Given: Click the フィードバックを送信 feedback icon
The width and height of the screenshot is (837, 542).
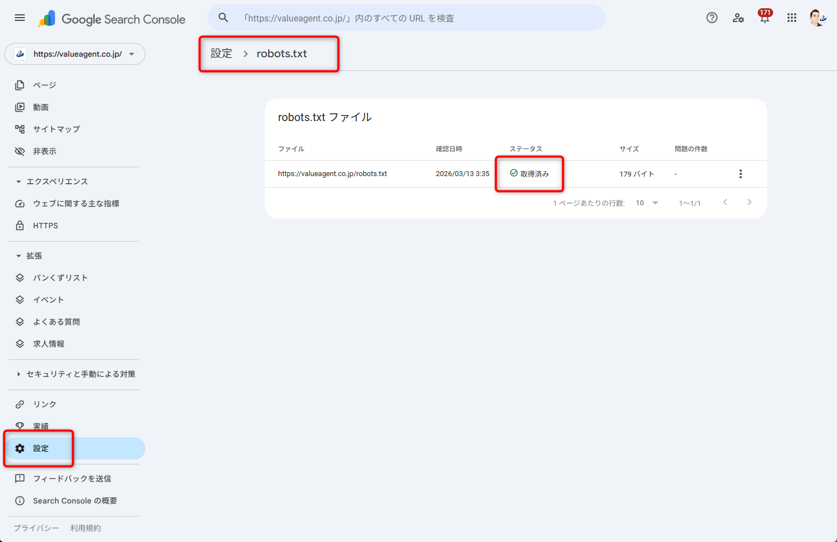Looking at the screenshot, I should tap(20, 479).
